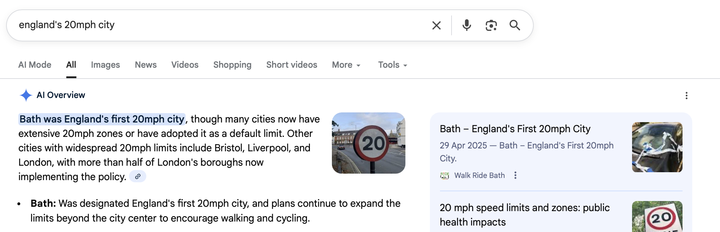This screenshot has width=720, height=232.
Task: Open the Short videos tab
Action: [292, 65]
